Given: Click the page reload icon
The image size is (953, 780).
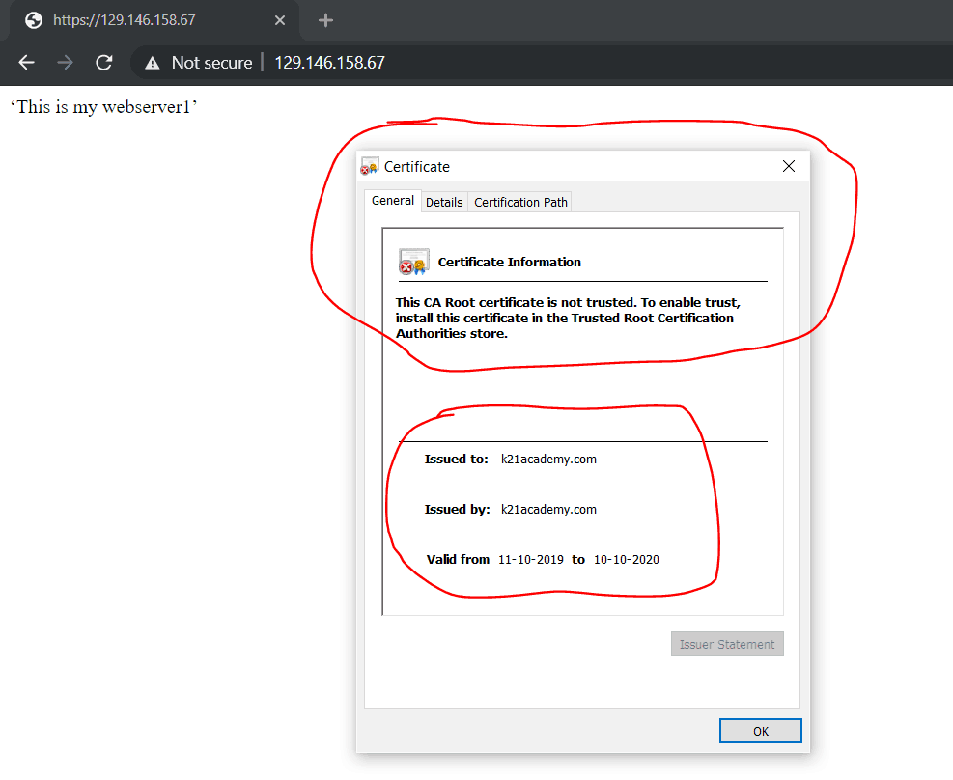Looking at the screenshot, I should 103,62.
